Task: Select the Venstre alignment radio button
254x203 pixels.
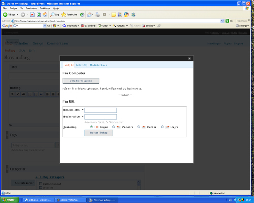Action: pos(114,127)
